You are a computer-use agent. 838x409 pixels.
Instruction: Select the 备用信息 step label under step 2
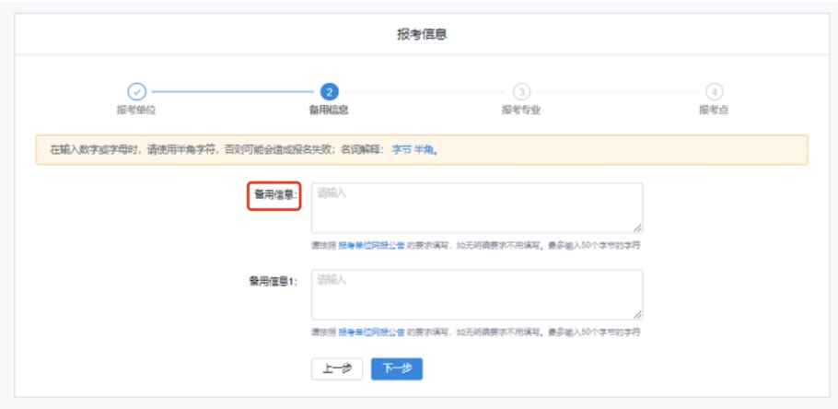click(x=329, y=110)
